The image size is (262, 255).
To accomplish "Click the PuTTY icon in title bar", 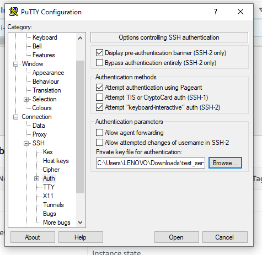I will point(14,12).
